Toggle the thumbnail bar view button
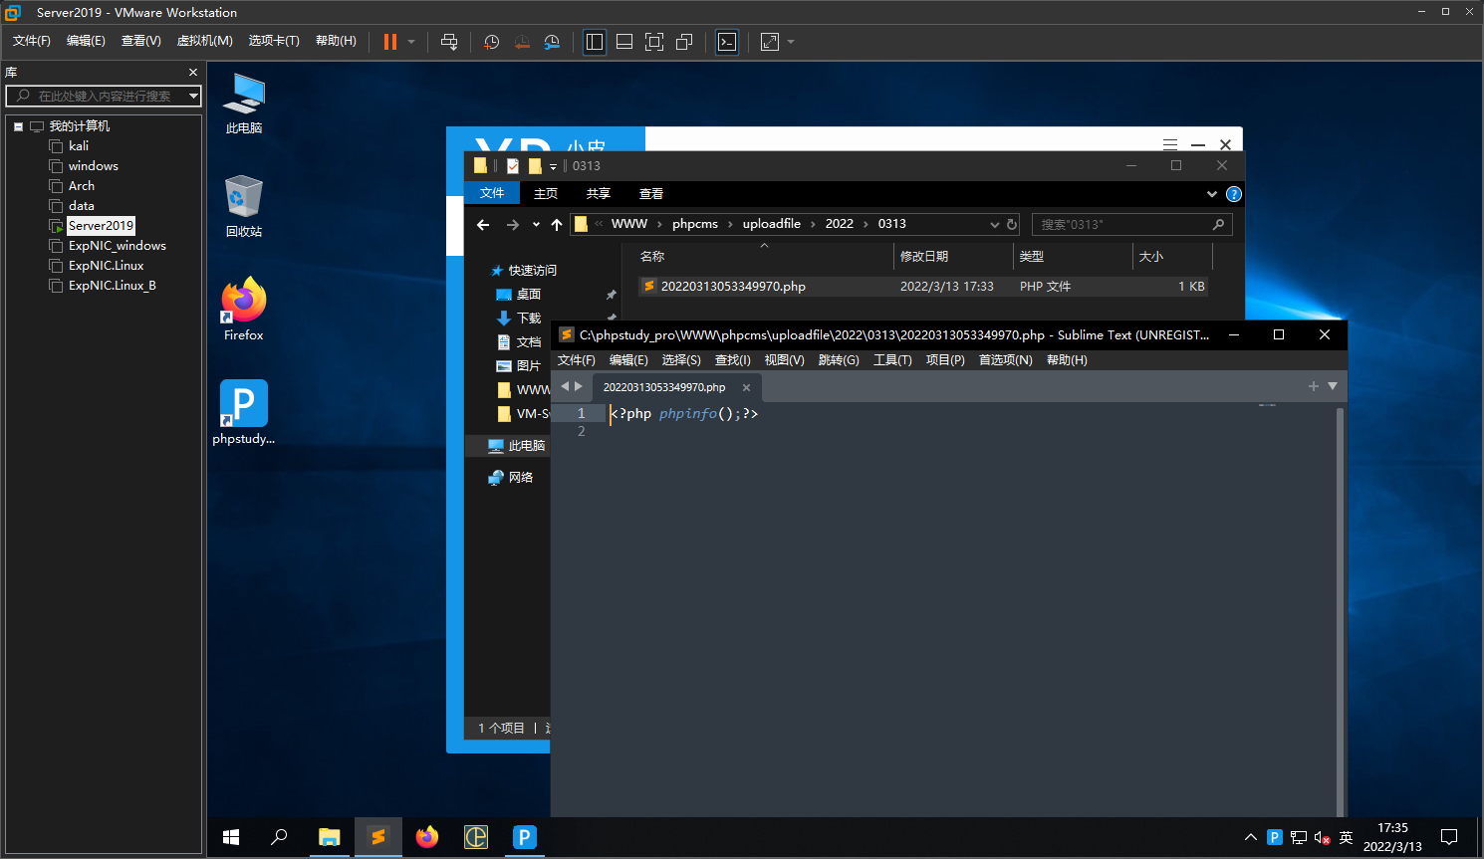1484x859 pixels. 624,42
